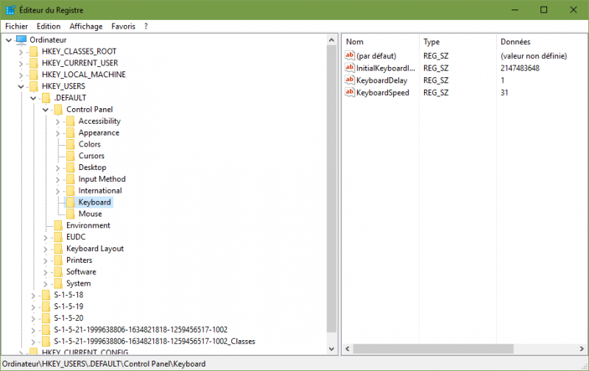Screen dimensions: 589x371
Task: Click the Input Method folder icon
Action: tap(70, 179)
